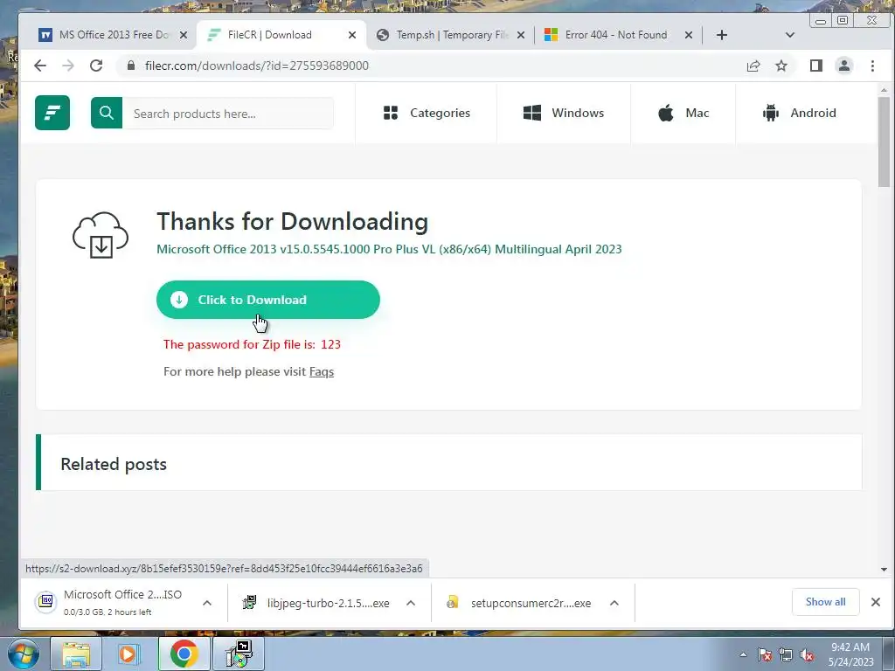
Task: Open a new tab with plus button
Action: (x=721, y=35)
